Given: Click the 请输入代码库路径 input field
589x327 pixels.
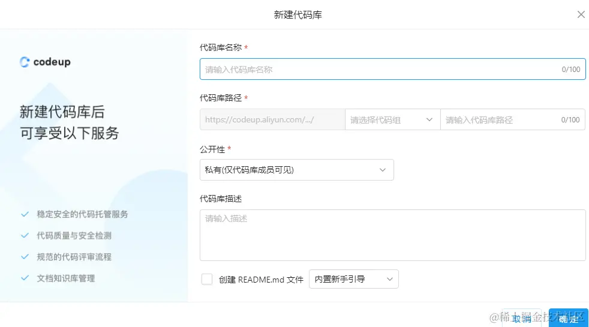Looking at the screenshot, I should click(x=512, y=119).
